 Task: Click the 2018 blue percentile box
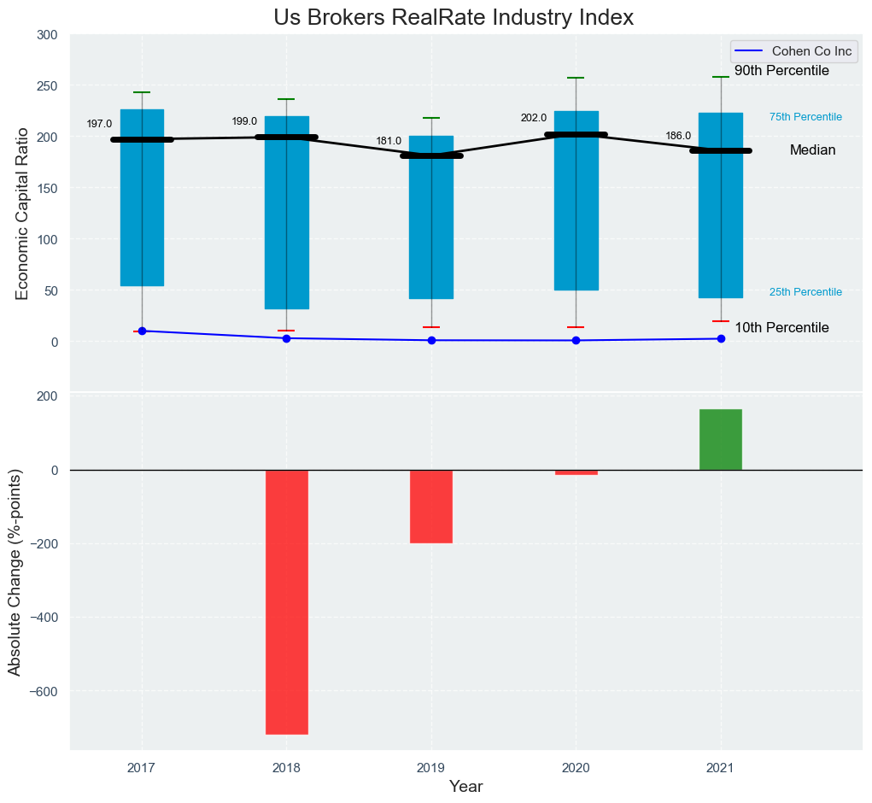pyautogui.click(x=287, y=213)
